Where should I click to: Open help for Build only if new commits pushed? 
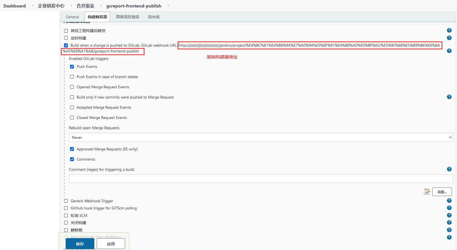[449, 97]
